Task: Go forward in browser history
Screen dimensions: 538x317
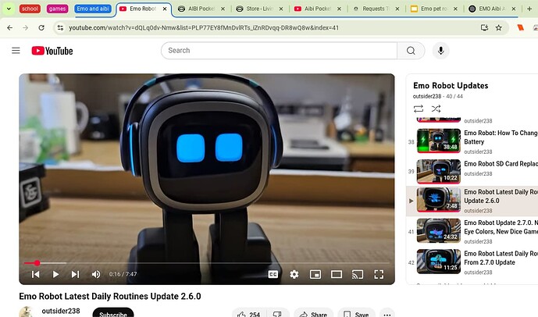Action: coord(26,28)
